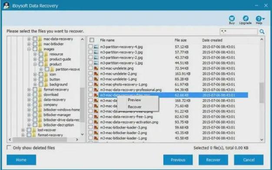Choose Recover from the context menu
Image resolution: width=272 pixels, height=170 pixels.
134,107
